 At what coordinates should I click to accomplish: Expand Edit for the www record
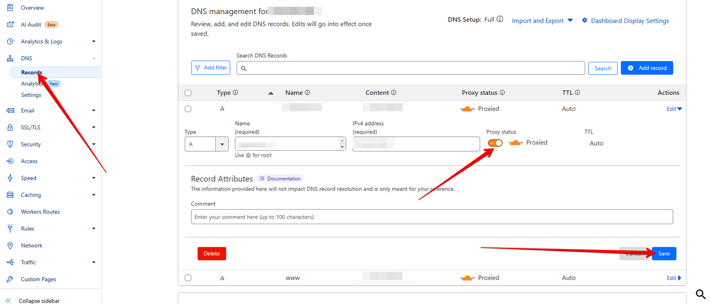(674, 278)
